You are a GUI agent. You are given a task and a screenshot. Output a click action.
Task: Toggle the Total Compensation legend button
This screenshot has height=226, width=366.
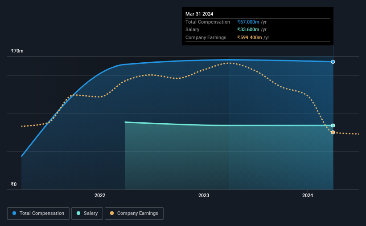tap(38, 214)
